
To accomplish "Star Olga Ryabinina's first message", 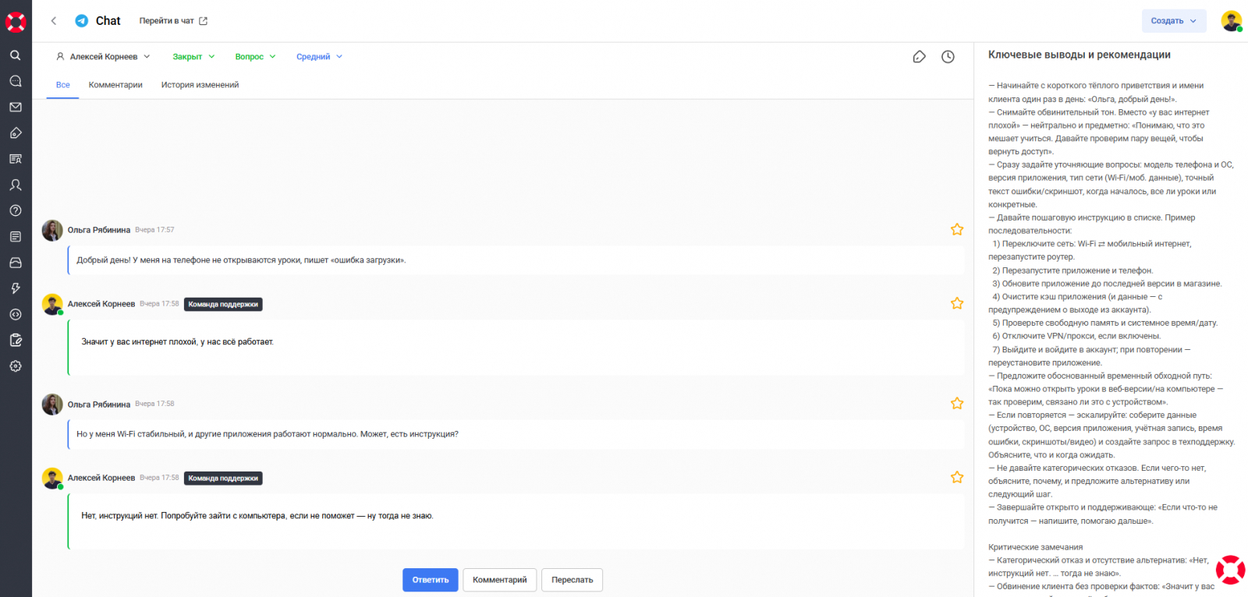I will pos(957,230).
